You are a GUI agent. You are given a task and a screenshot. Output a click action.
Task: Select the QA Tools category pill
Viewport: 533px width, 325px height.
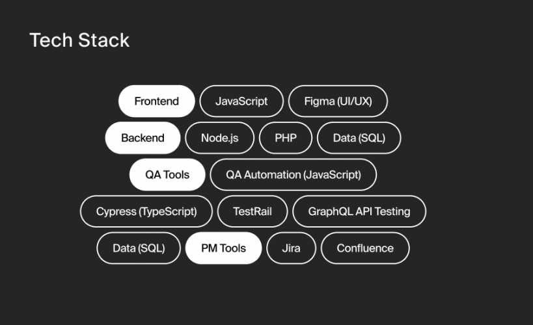(x=167, y=175)
